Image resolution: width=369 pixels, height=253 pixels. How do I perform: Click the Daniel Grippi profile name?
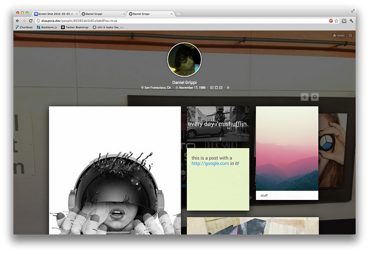[184, 83]
